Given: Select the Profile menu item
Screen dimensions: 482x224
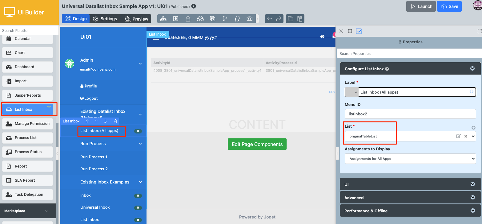Looking at the screenshot, I should click(x=89, y=86).
